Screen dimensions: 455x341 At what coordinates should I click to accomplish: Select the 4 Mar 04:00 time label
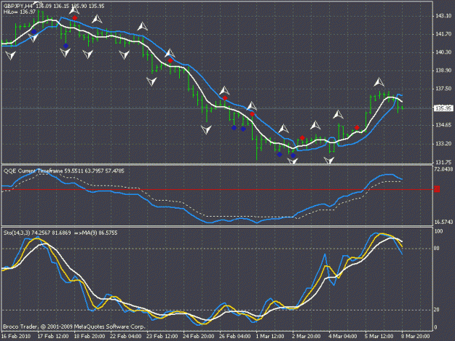click(343, 336)
